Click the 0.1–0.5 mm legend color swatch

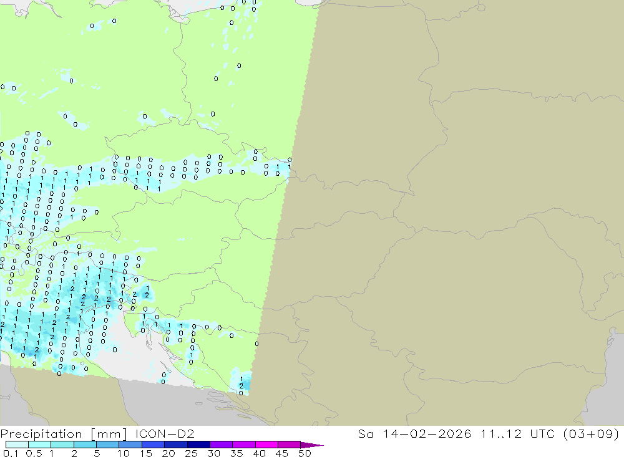click(17, 445)
